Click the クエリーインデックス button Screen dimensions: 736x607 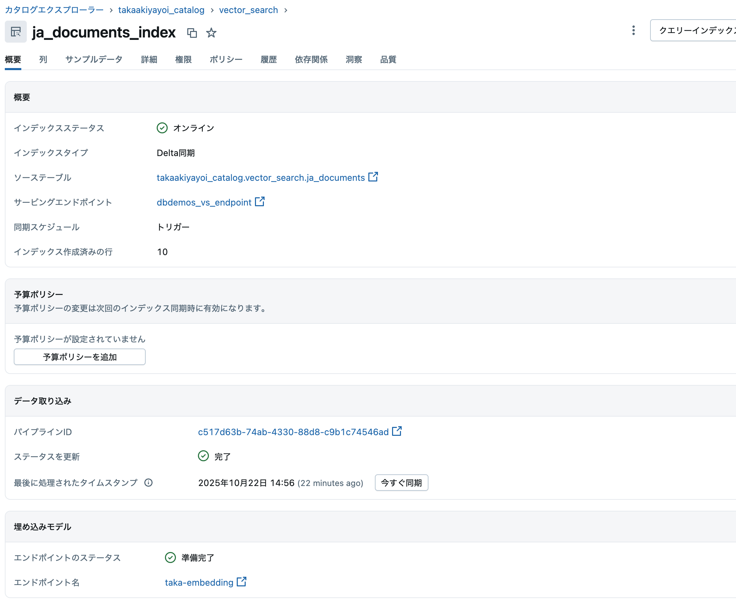695,31
